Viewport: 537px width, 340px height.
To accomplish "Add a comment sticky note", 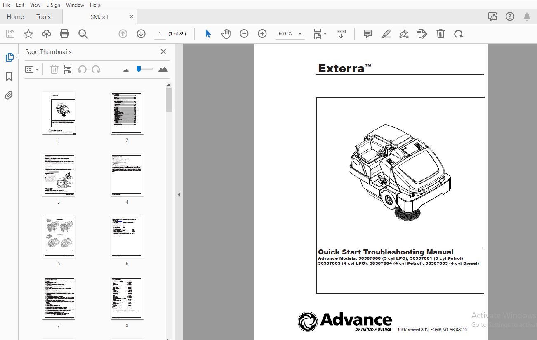I will [368, 34].
